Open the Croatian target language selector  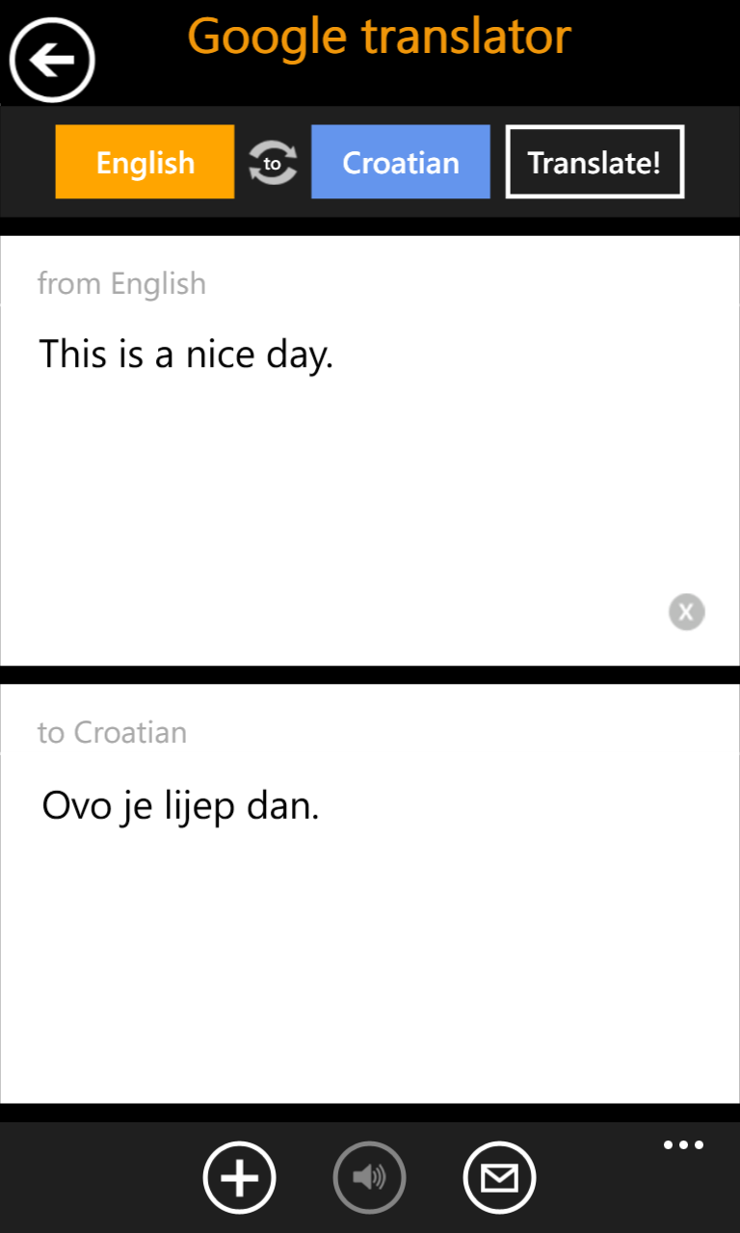click(x=400, y=162)
